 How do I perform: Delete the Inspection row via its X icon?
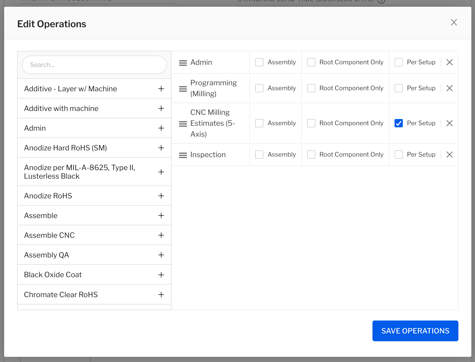[450, 155]
